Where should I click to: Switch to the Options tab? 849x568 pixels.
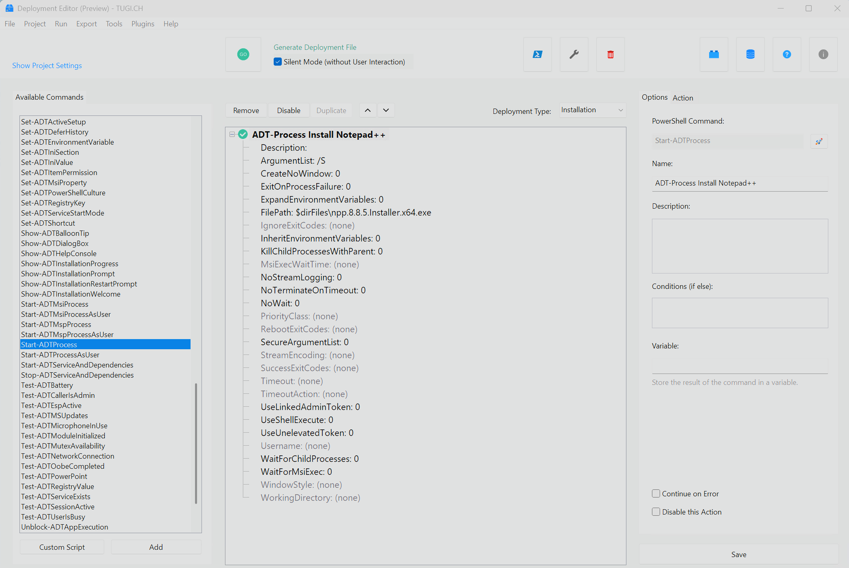(x=654, y=97)
